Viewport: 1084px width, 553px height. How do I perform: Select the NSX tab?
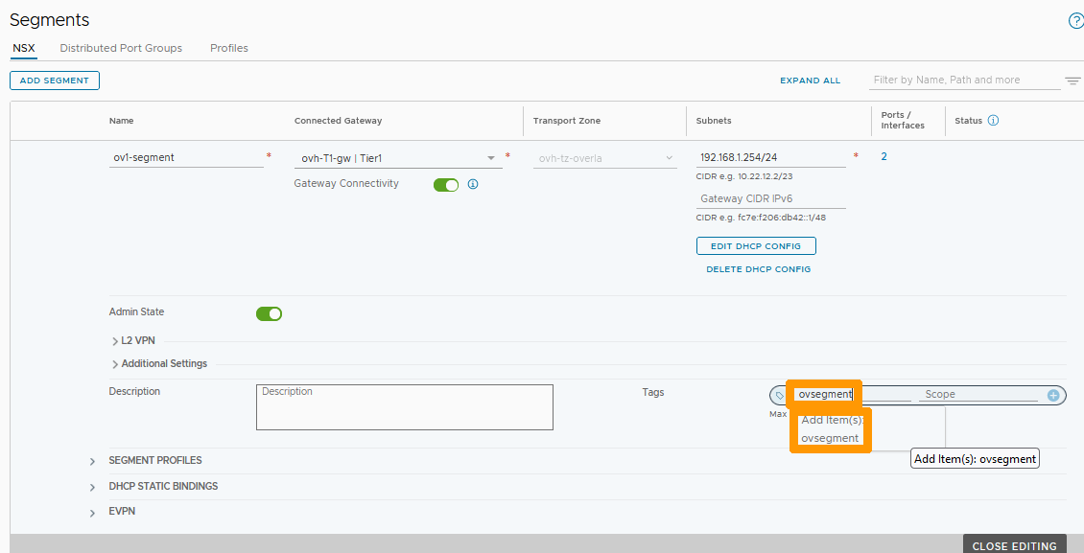(x=23, y=47)
